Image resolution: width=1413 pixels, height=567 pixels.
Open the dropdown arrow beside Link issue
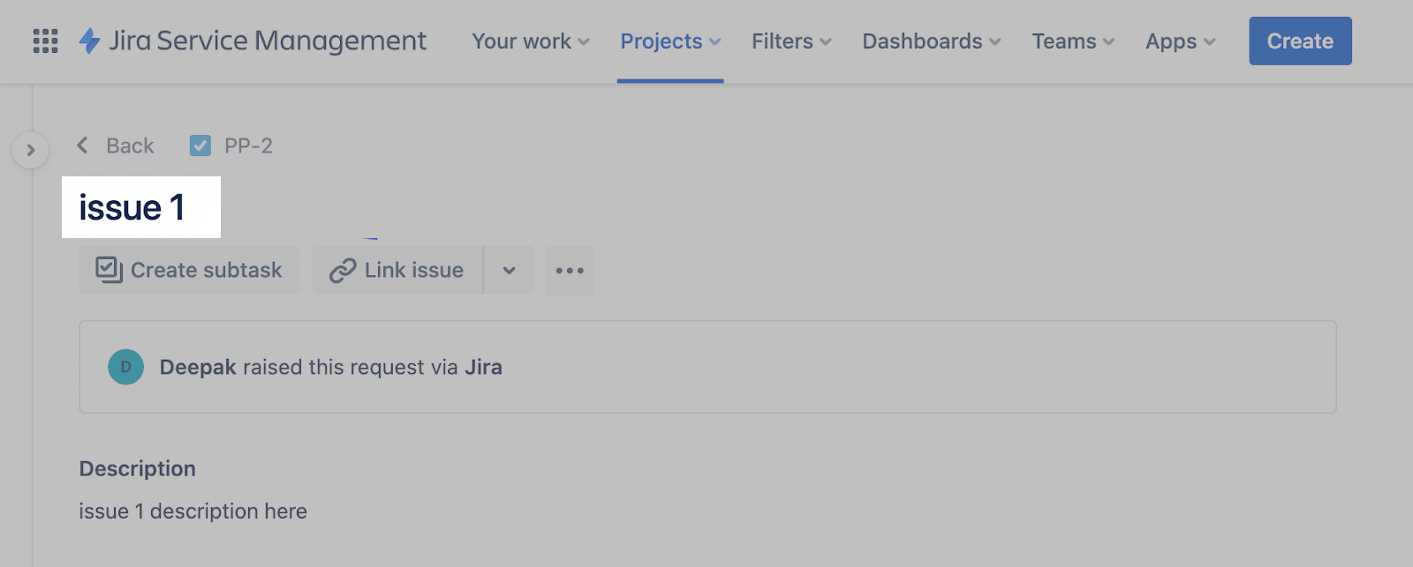tap(509, 270)
